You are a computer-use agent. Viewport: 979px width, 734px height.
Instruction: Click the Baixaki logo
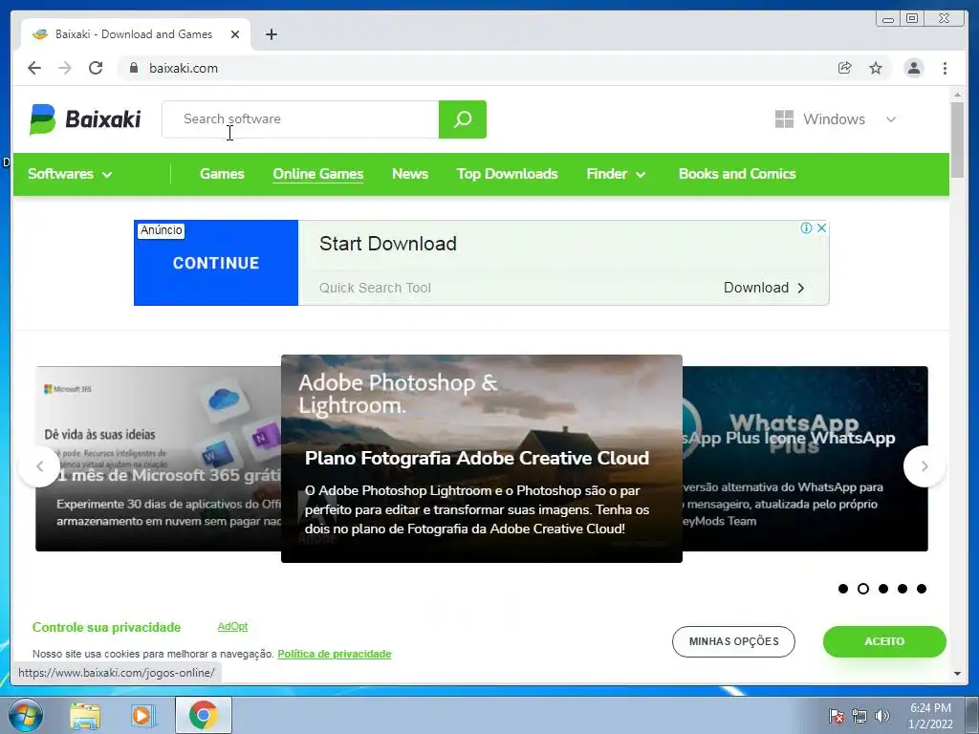coord(85,119)
